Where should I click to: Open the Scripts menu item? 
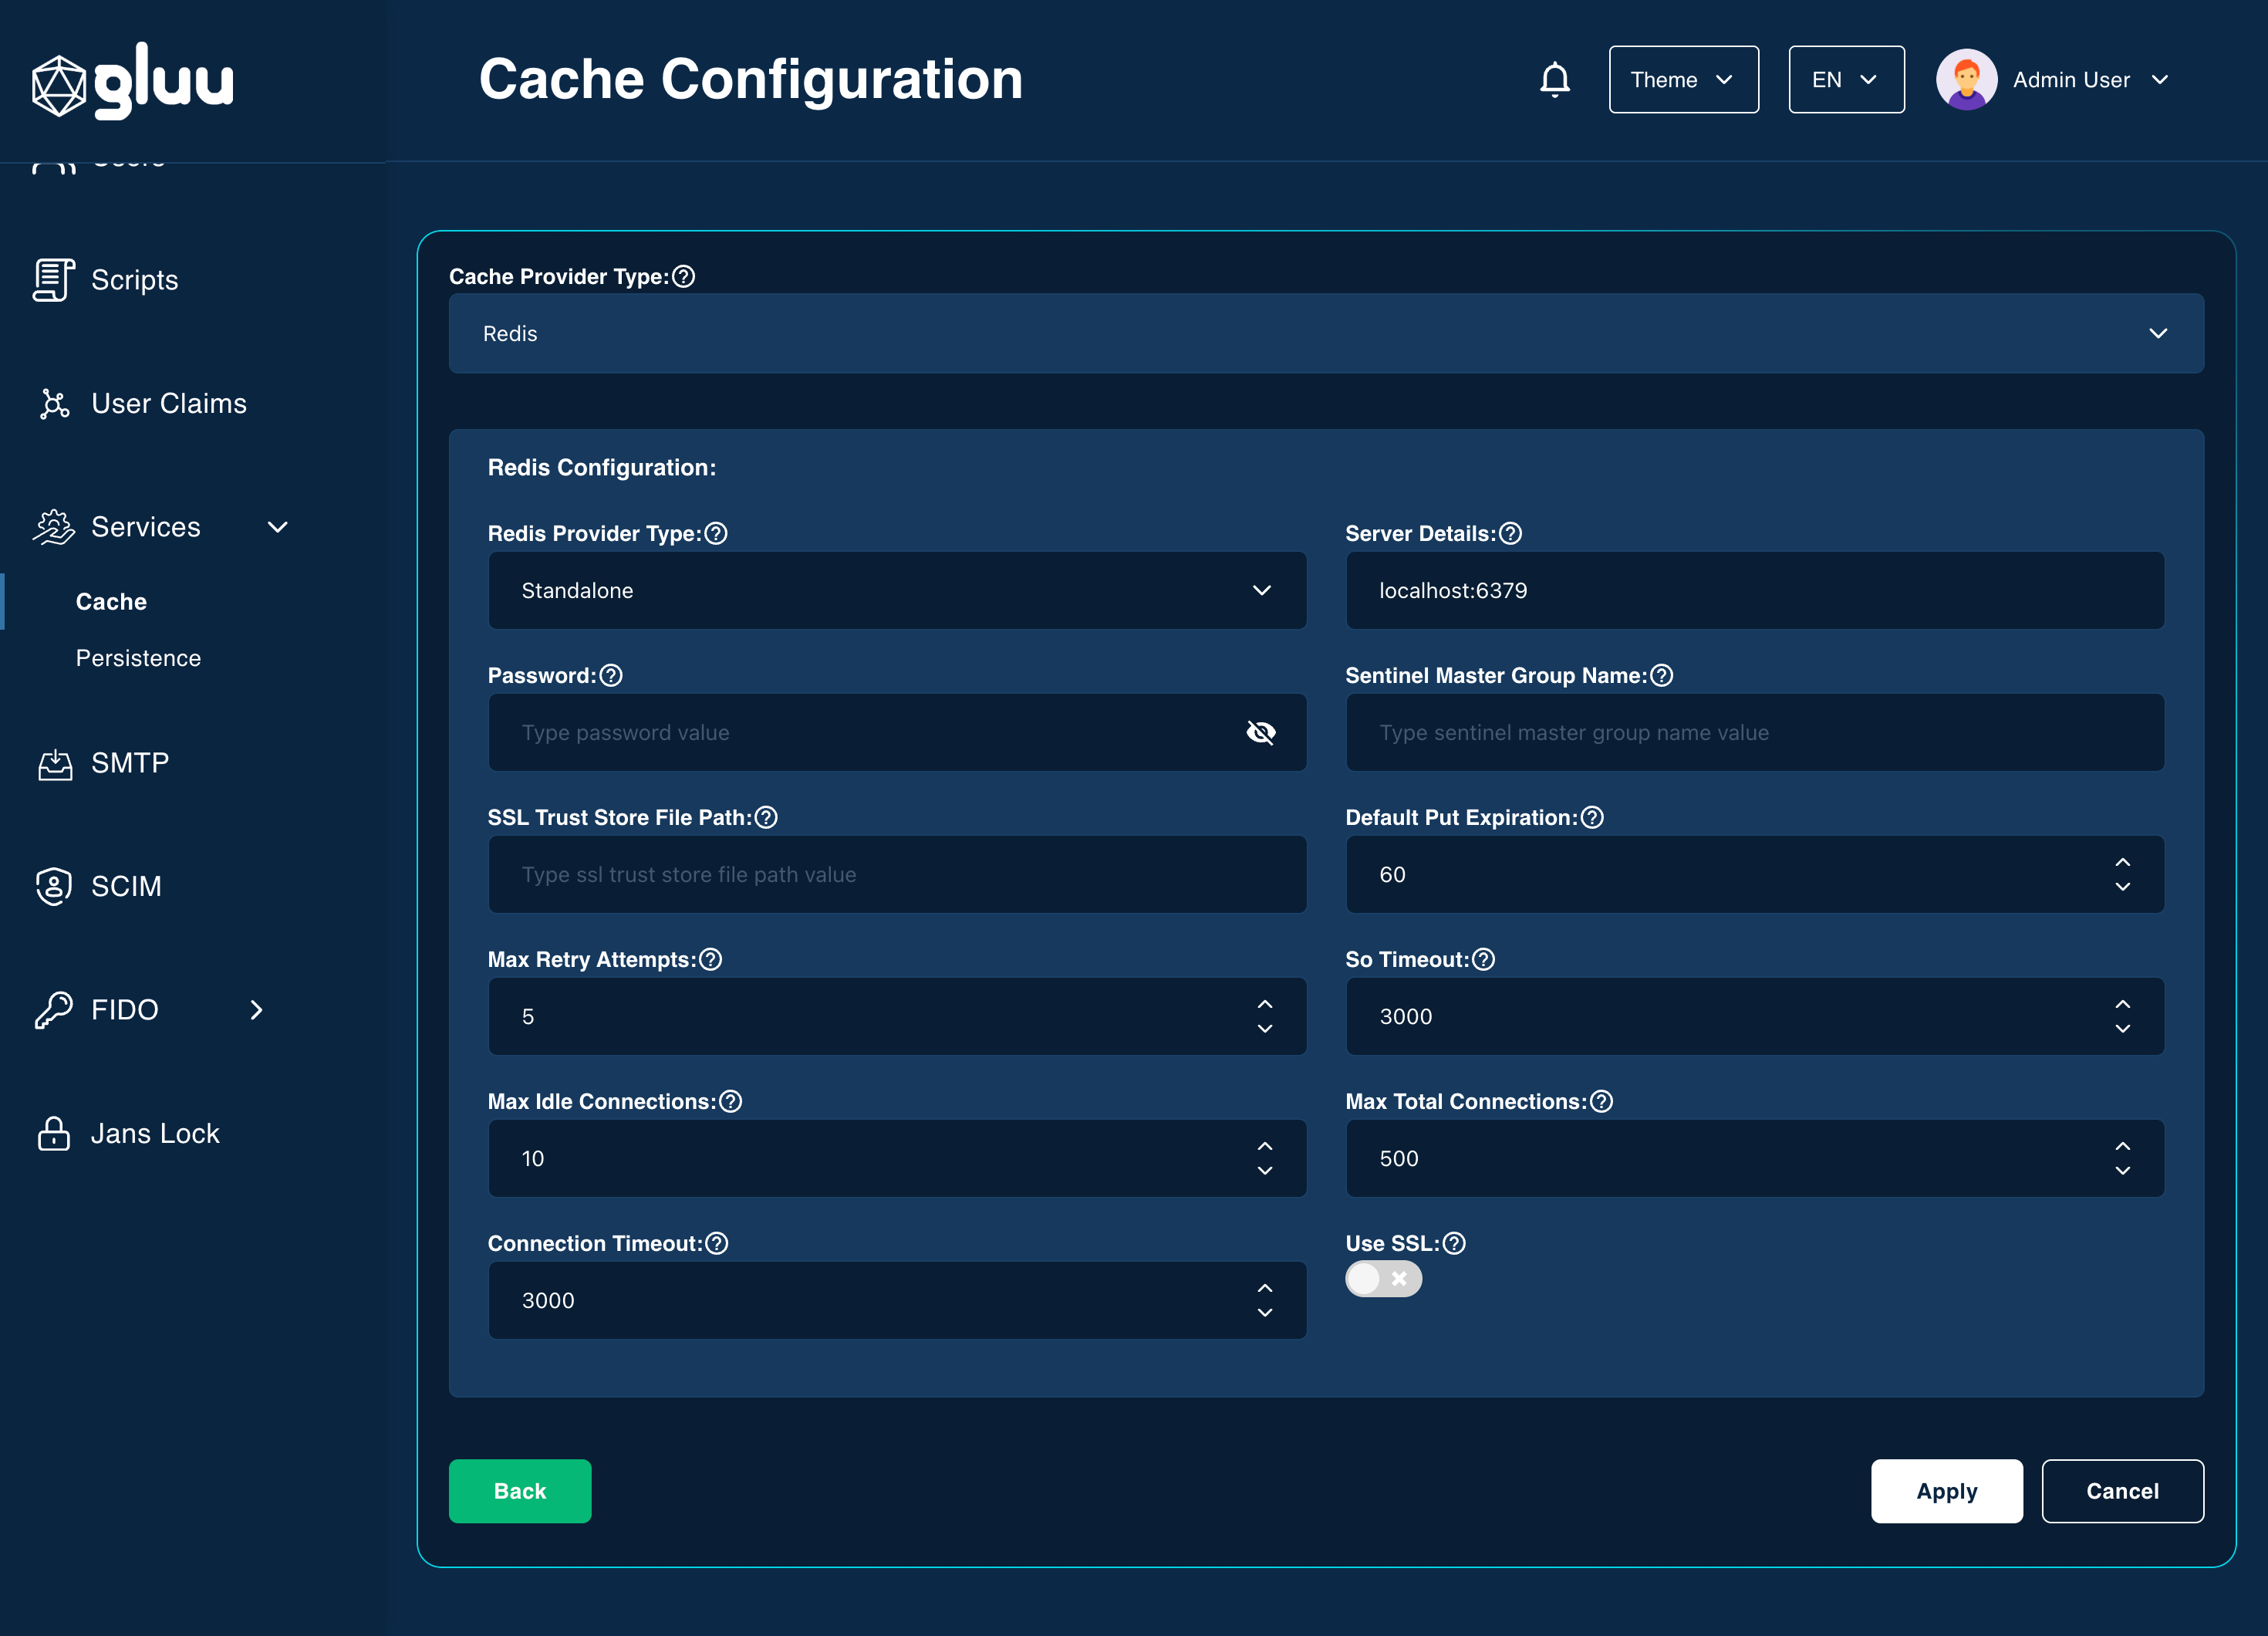[x=134, y=280]
